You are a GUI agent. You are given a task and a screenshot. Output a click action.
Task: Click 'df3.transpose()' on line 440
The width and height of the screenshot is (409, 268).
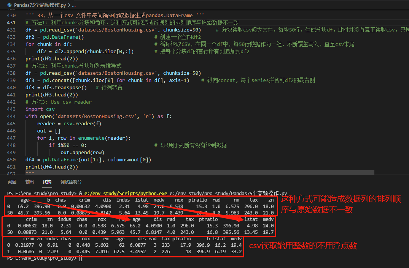tap(65, 88)
